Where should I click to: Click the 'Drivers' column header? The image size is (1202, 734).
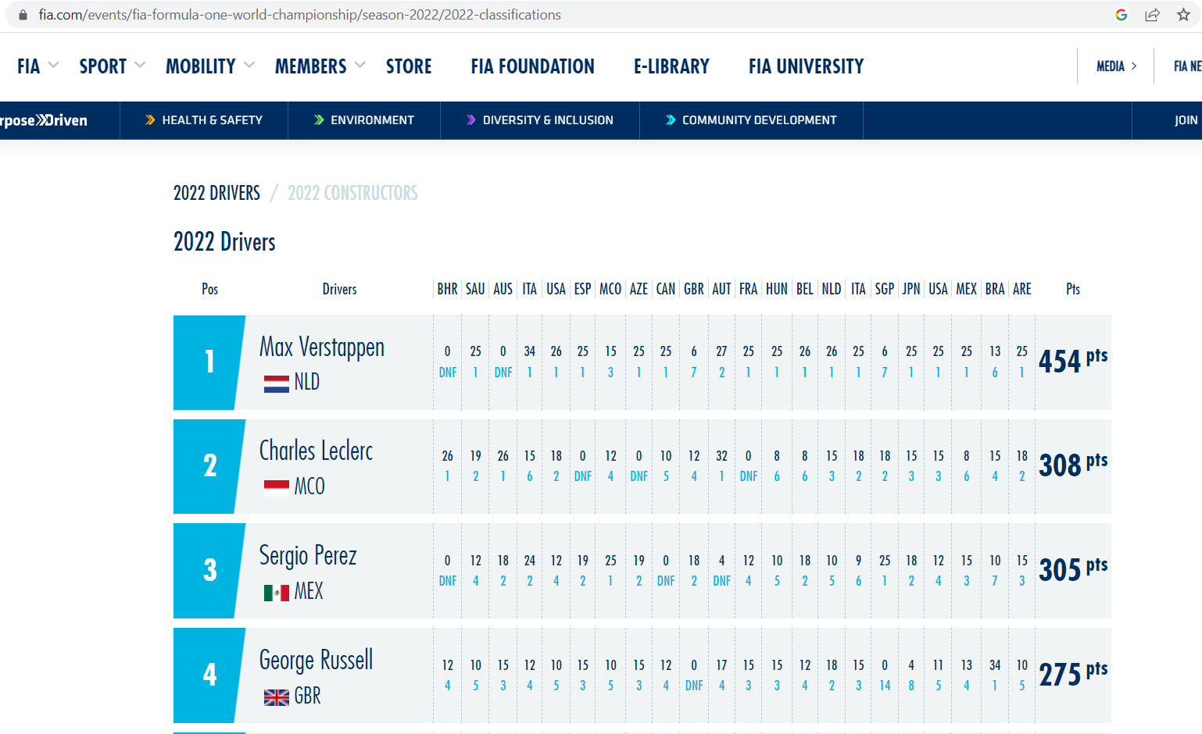click(x=339, y=289)
